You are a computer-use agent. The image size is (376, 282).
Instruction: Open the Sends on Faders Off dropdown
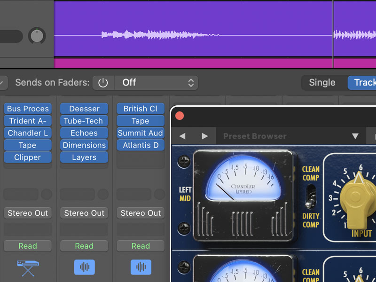point(157,83)
